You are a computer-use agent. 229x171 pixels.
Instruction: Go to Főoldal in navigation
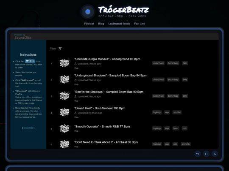89,24
